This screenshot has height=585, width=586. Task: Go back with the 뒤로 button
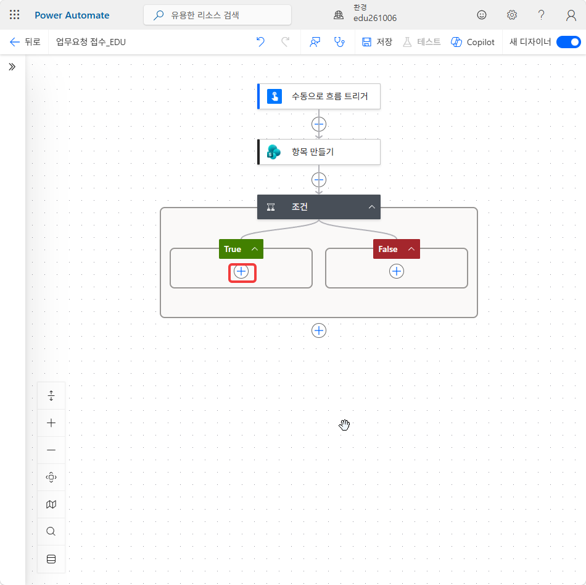coord(25,42)
